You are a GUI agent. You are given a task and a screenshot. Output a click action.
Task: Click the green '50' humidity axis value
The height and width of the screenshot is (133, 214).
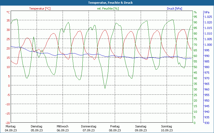tap(196, 67)
